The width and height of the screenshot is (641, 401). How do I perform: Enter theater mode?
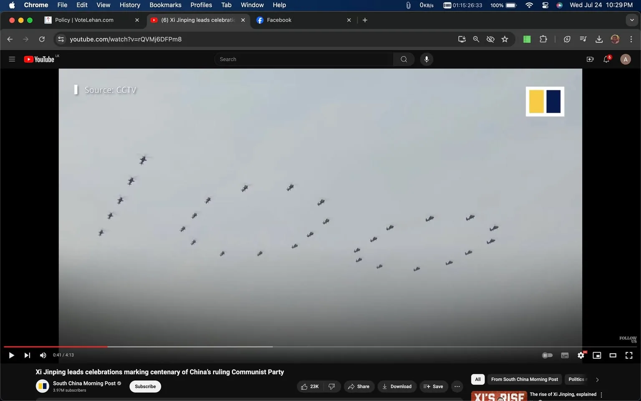tap(613, 355)
